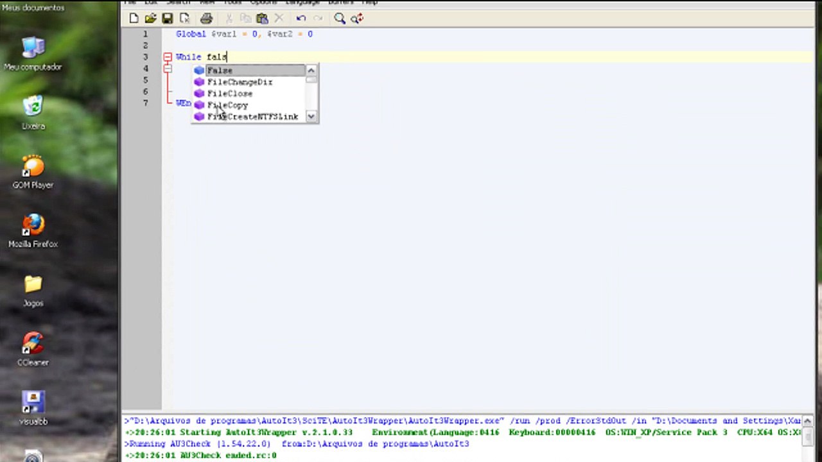Undo the last edit

point(301,19)
